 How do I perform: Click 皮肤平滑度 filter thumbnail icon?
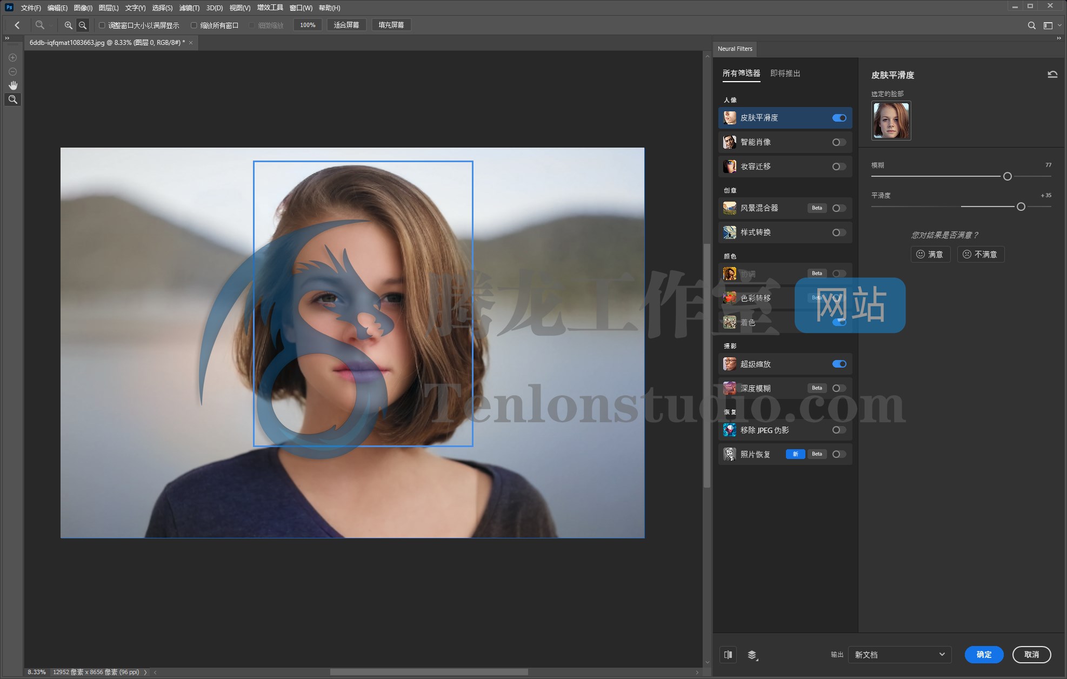pyautogui.click(x=730, y=118)
